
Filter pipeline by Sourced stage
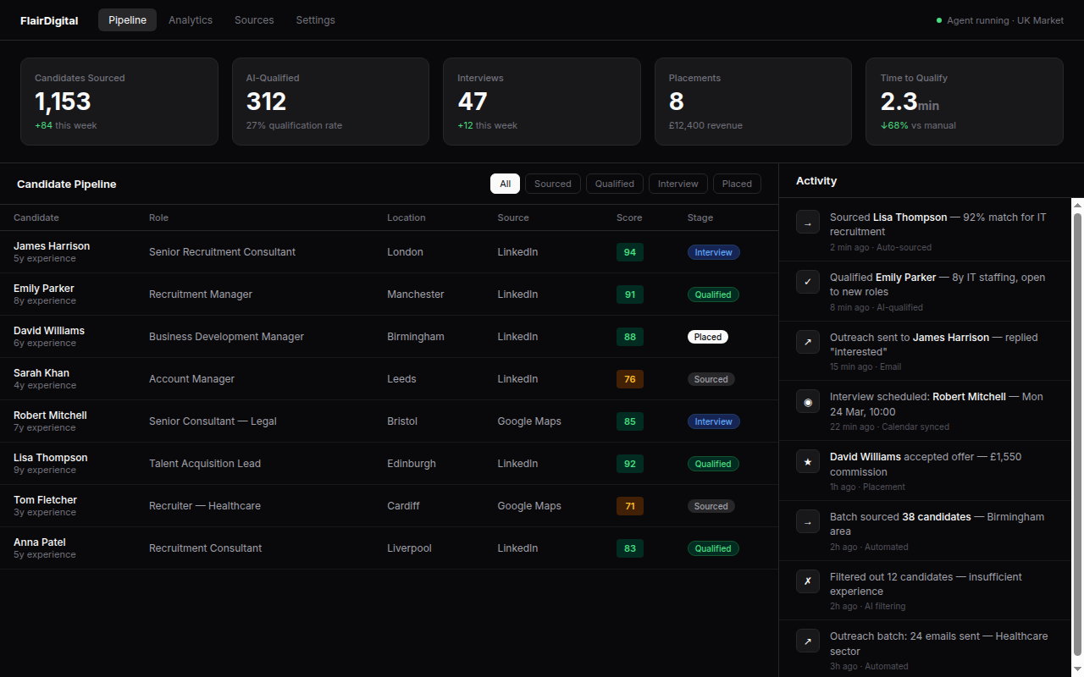coord(553,184)
